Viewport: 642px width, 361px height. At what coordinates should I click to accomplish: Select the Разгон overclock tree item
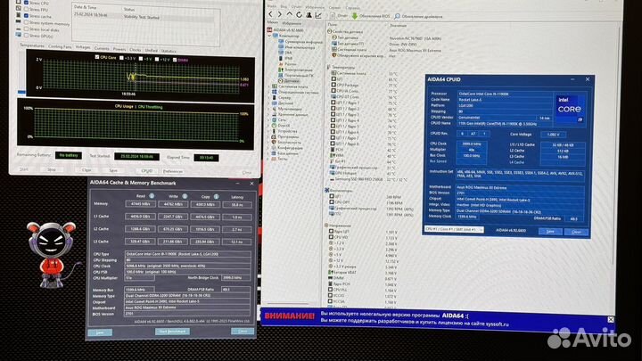tap(287, 64)
